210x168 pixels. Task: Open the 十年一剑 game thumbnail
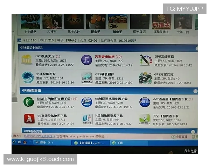(183, 22)
